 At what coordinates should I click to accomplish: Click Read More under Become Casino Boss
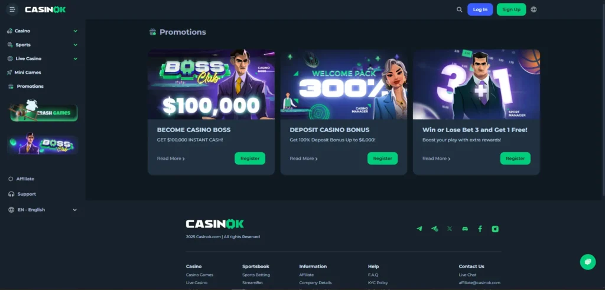point(171,159)
